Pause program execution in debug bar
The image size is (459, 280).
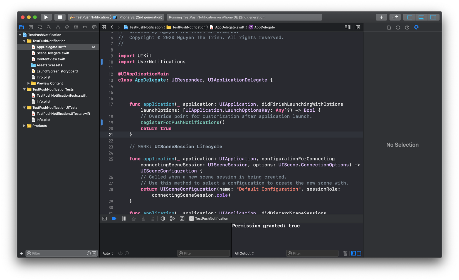124,219
